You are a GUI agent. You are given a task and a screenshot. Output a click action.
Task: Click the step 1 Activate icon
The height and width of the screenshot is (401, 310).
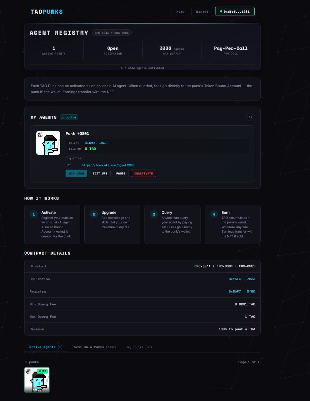click(x=34, y=214)
